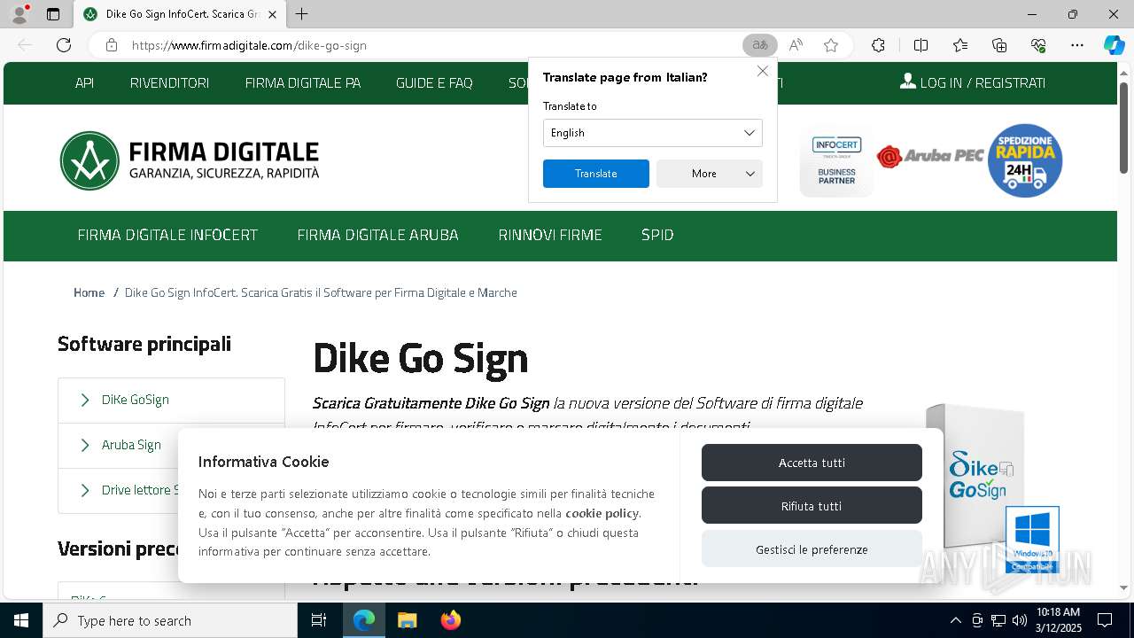Click the translate icon in address bar
Image resolution: width=1134 pixels, height=638 pixels.
pos(759,45)
